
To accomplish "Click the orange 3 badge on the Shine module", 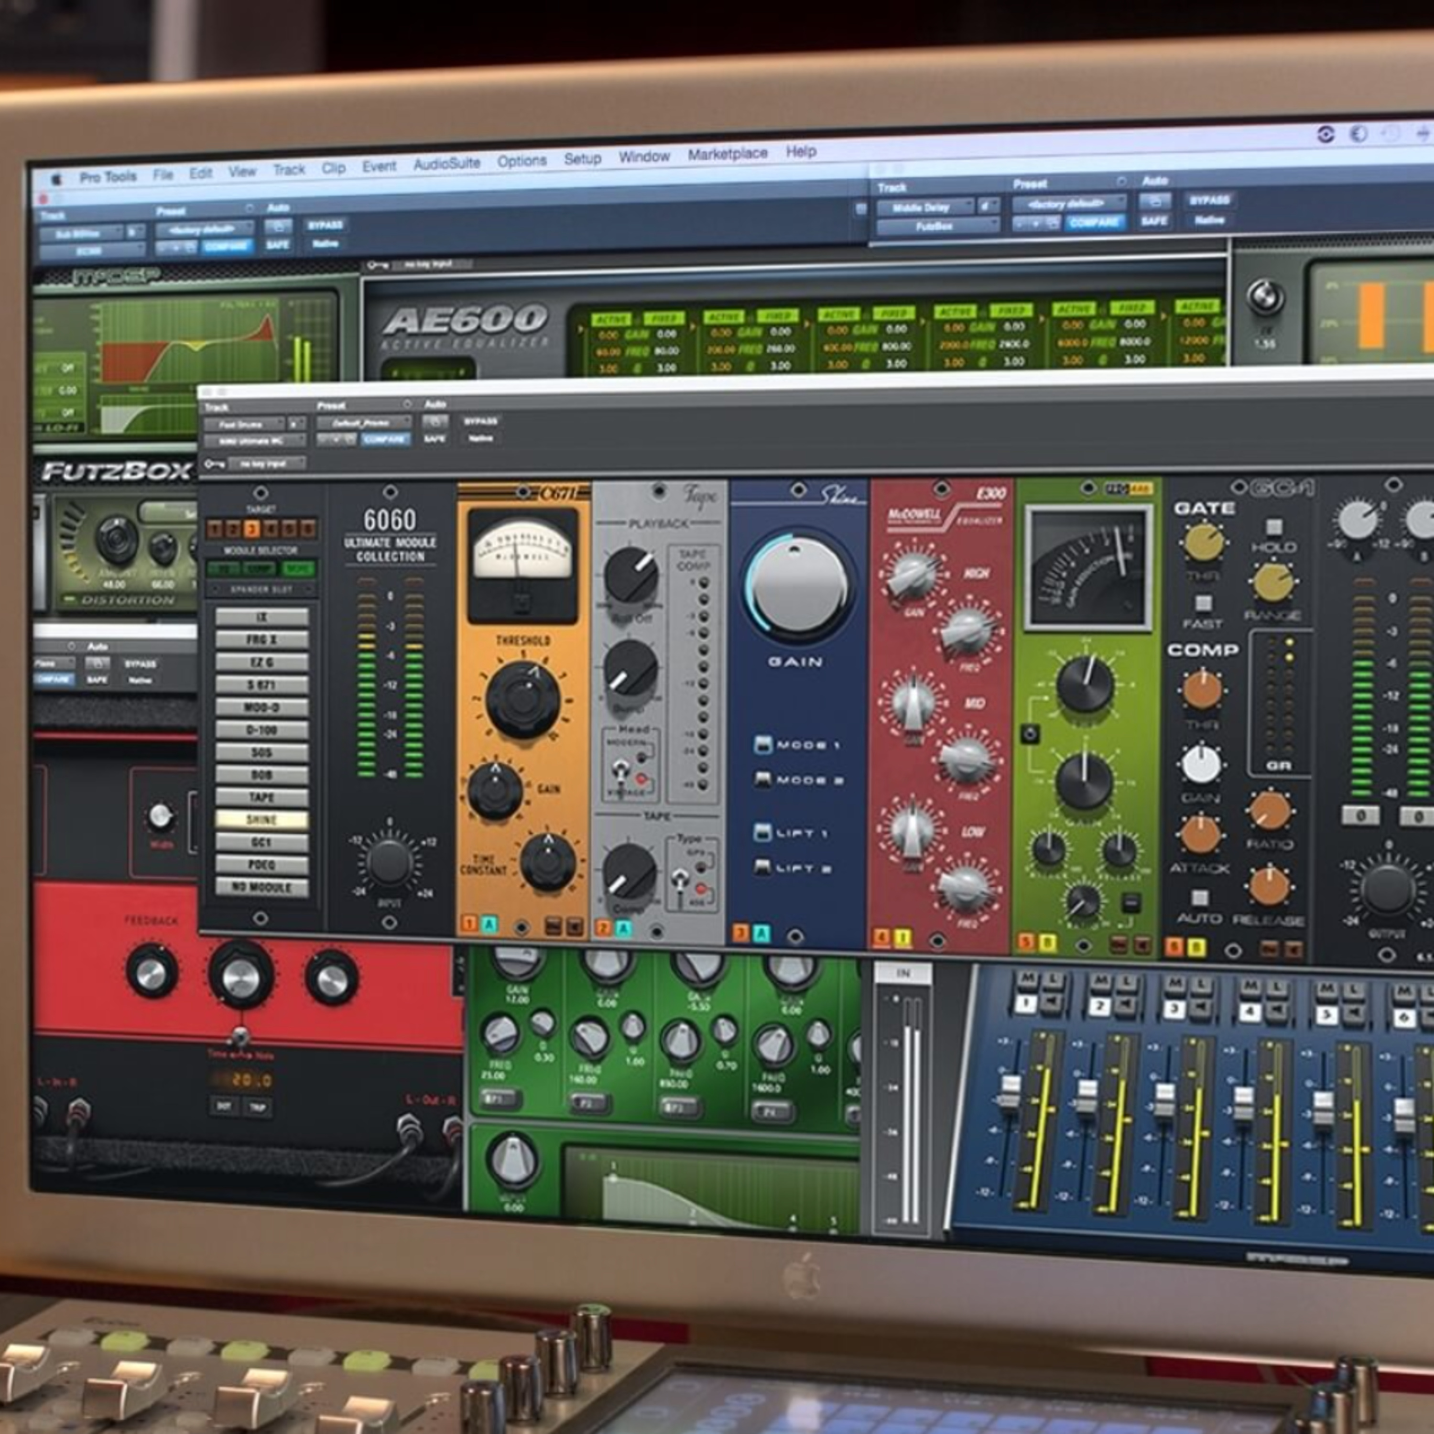I will point(740,934).
